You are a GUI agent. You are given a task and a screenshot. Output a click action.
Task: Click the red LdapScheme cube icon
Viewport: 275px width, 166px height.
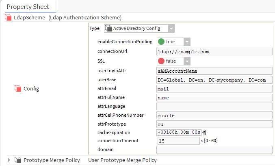click(8, 18)
